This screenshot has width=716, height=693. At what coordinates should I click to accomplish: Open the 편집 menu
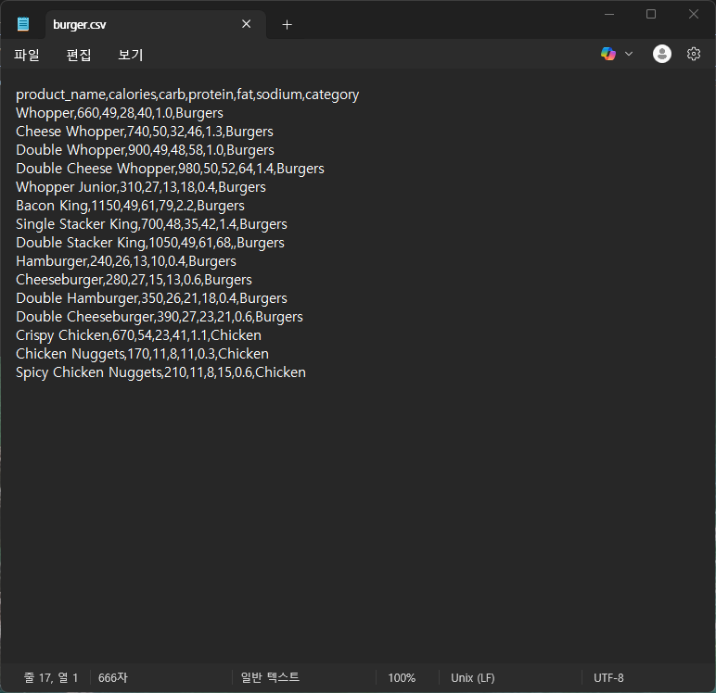[79, 55]
